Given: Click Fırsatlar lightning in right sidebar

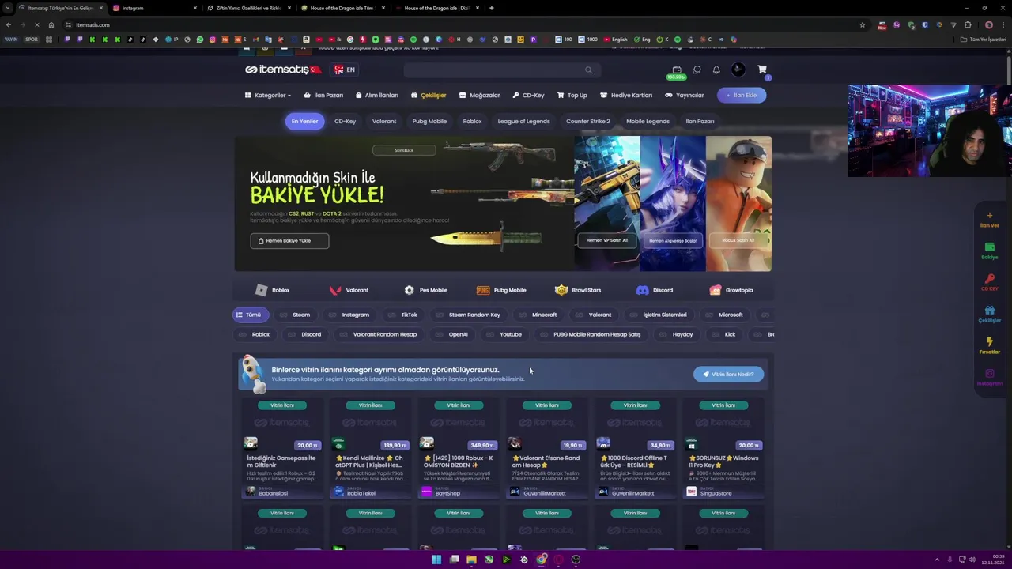Looking at the screenshot, I should 989,346.
